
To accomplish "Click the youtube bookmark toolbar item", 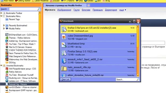I will tap(55, 1).
